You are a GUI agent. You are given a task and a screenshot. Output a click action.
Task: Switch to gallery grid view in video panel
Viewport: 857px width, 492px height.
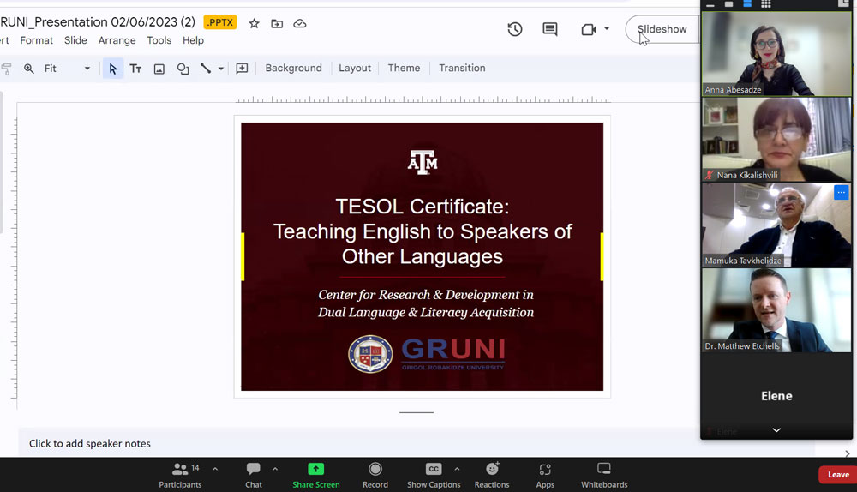[x=766, y=4]
